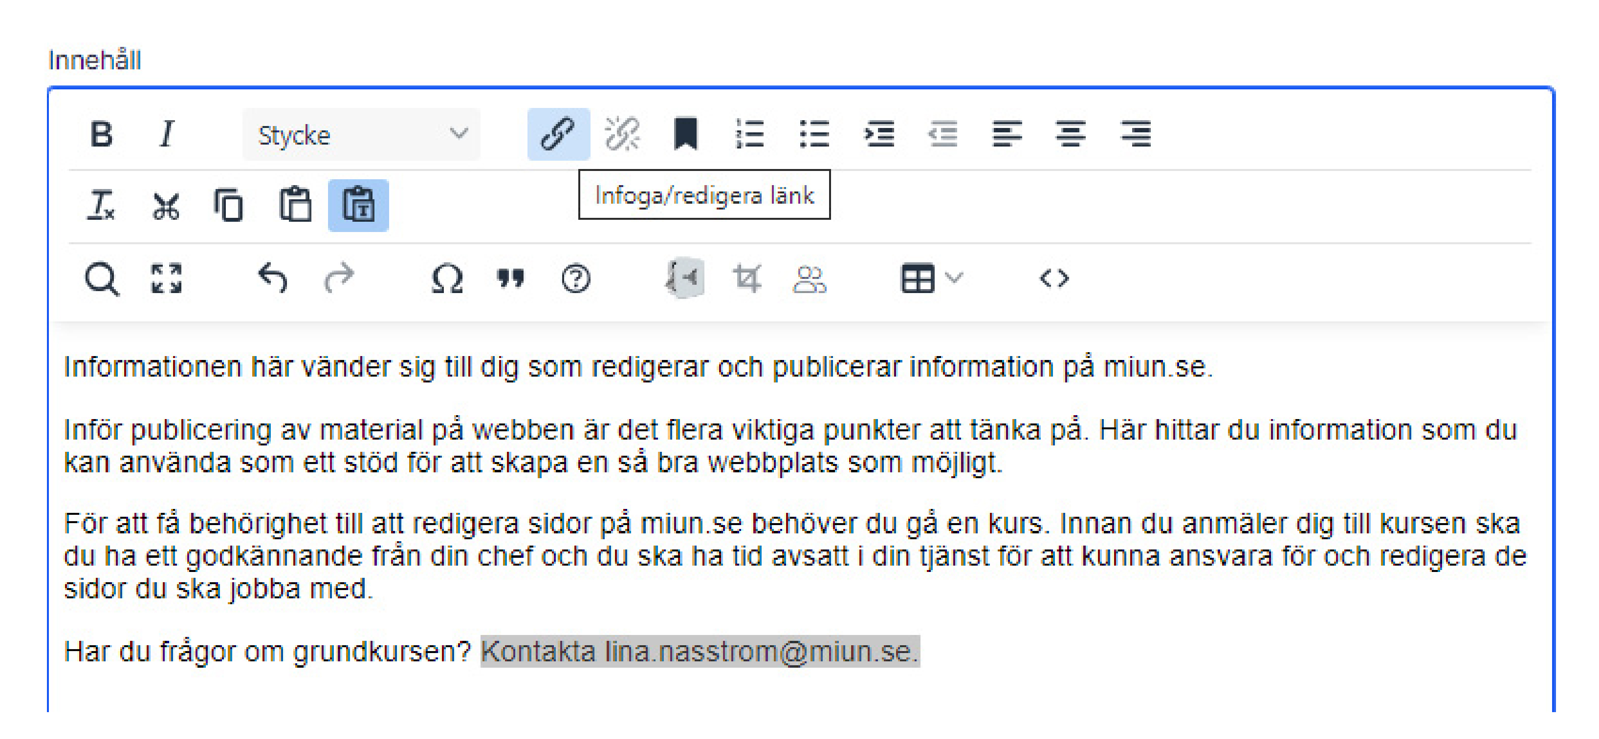Click the remove link icon
This screenshot has width=1599, height=739.
(x=622, y=134)
